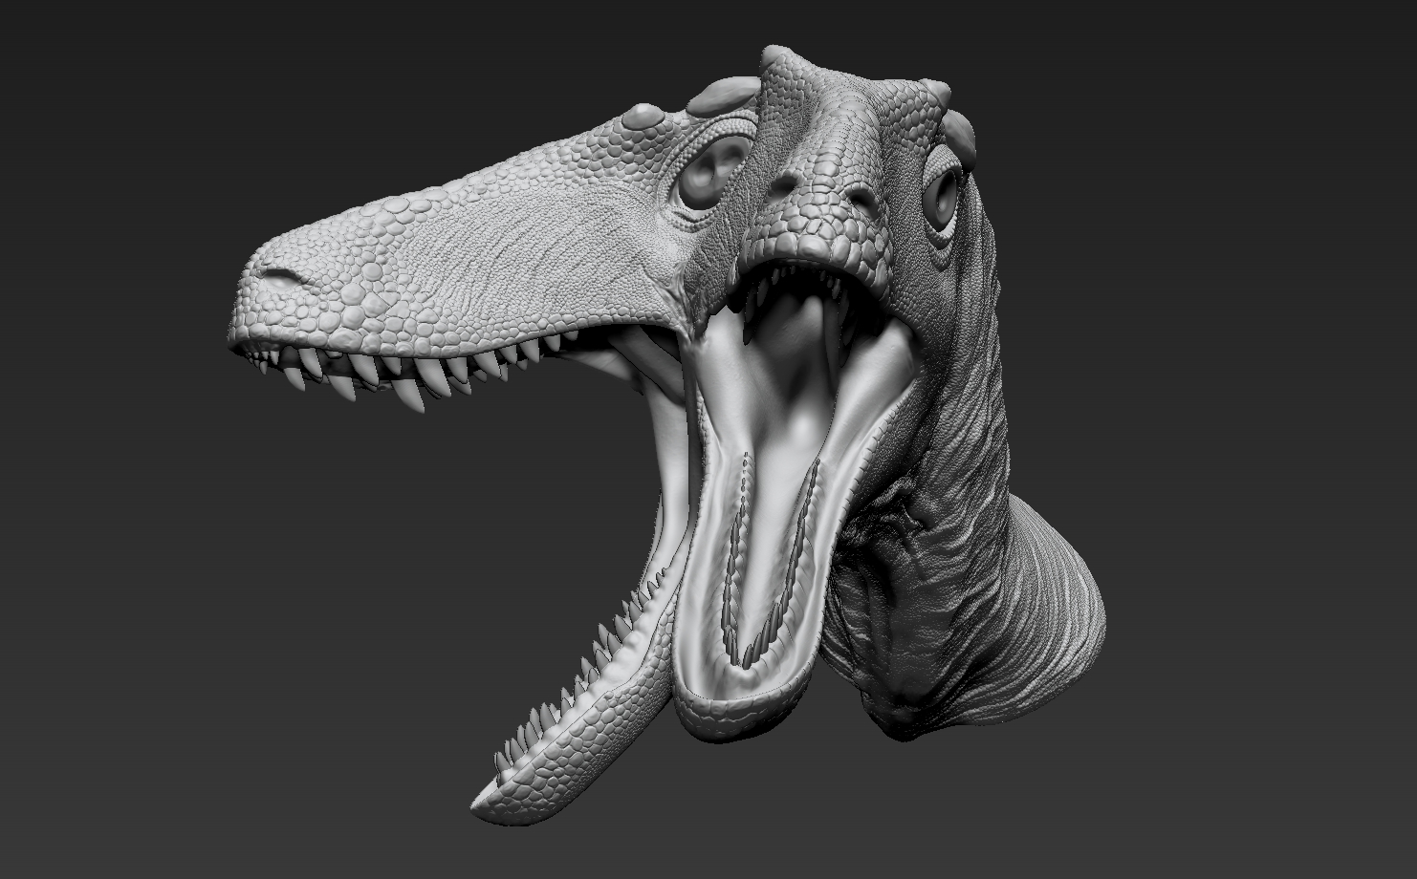Click the eye of the front-facing head
Viewport: 1417px width, 879px height.
942,196
